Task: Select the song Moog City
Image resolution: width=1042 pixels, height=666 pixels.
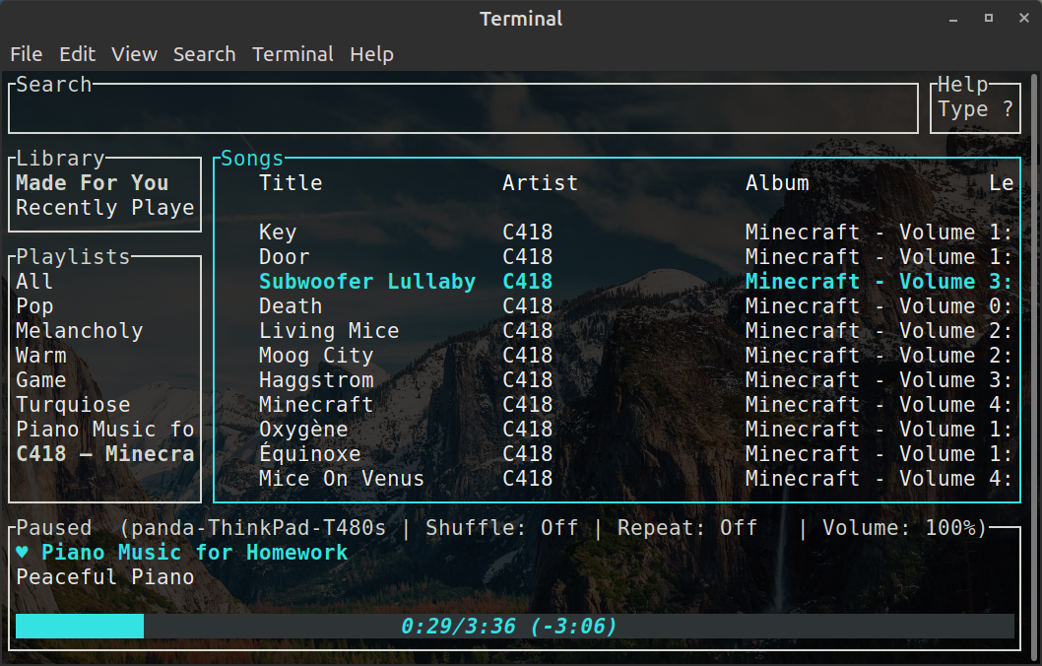Action: [x=316, y=356]
